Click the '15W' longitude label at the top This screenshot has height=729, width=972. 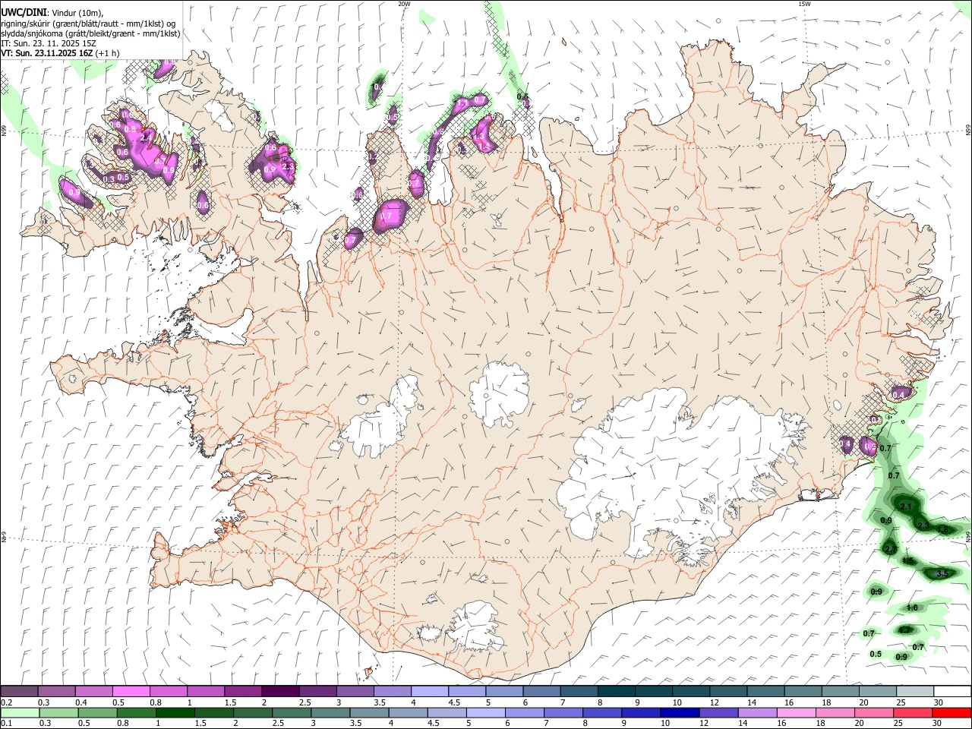[805, 4]
